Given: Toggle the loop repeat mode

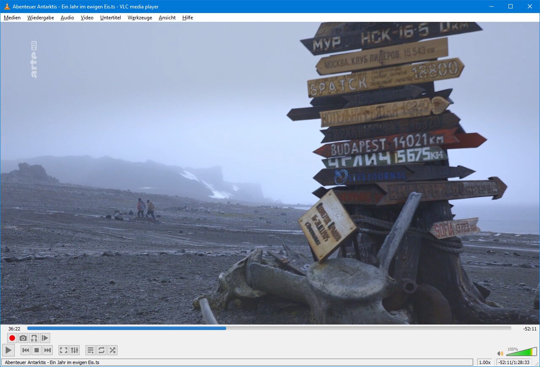Looking at the screenshot, I should pyautogui.click(x=101, y=350).
